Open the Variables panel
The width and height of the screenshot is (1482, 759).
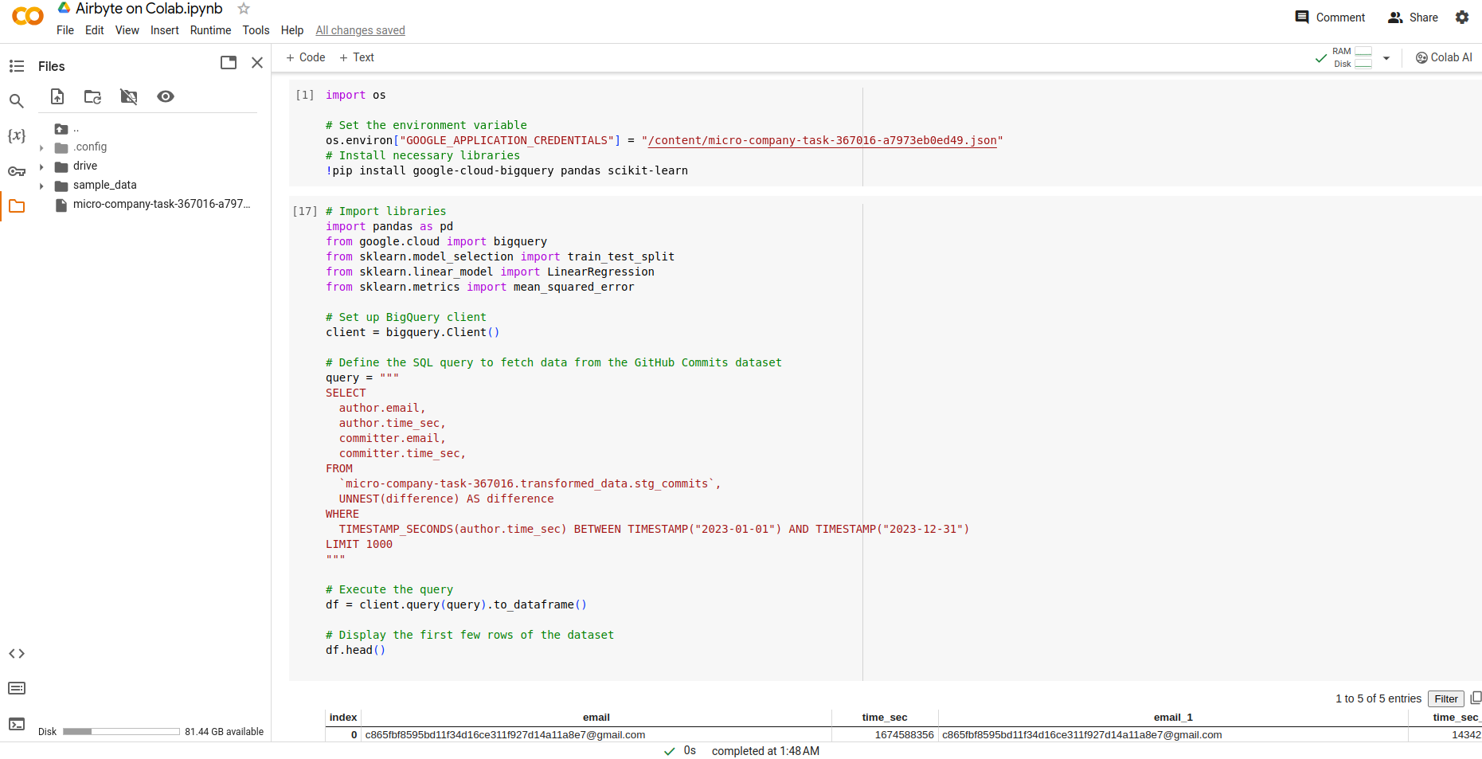[17, 135]
